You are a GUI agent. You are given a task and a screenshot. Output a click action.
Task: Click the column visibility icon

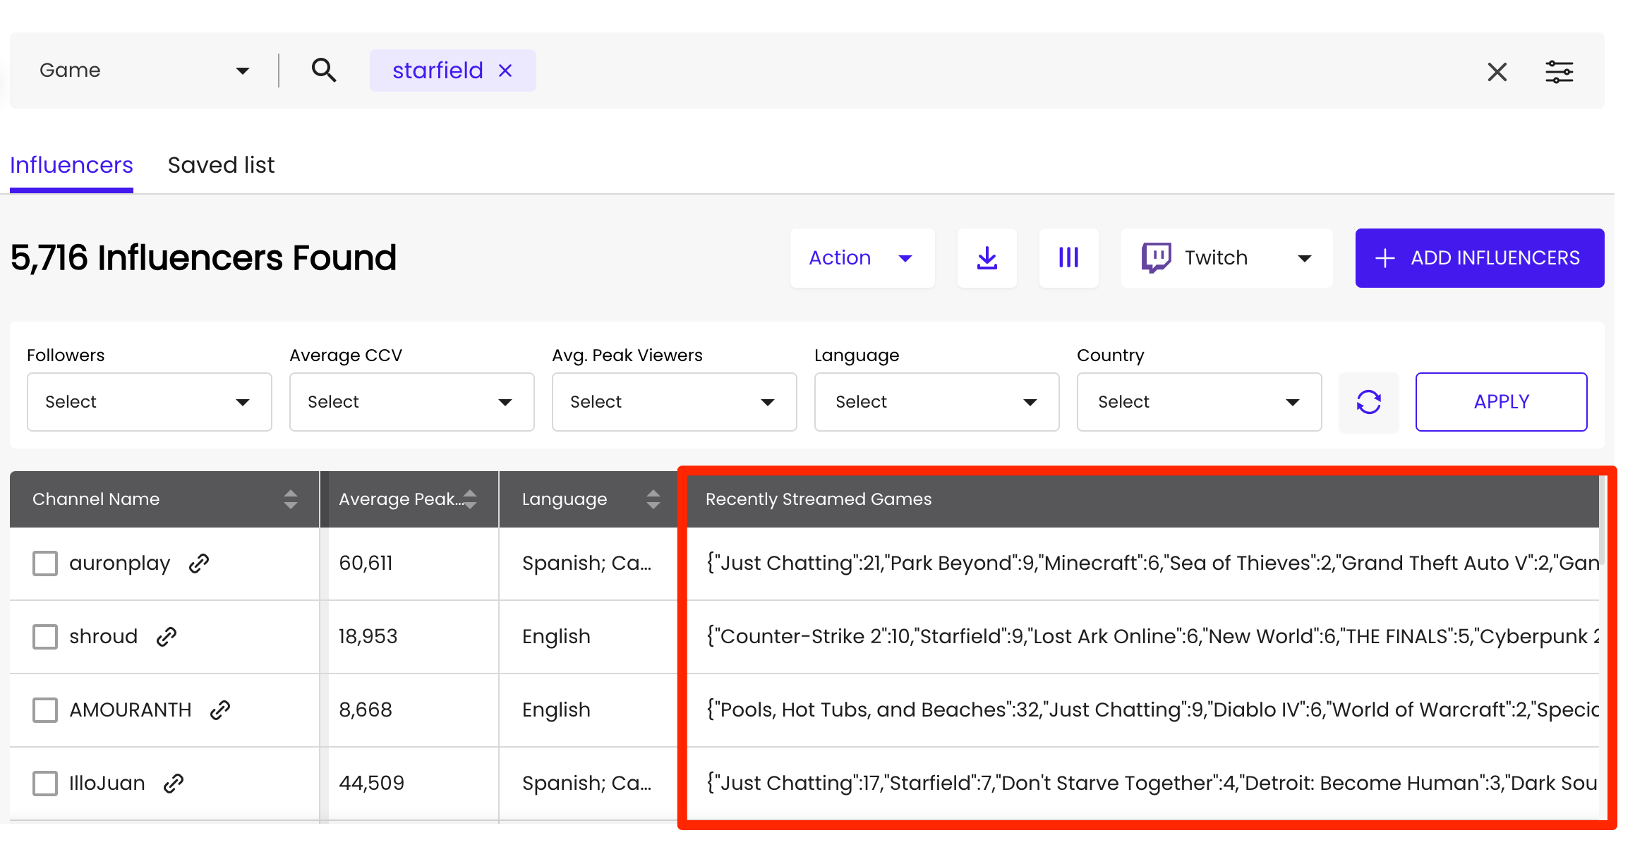pos(1068,258)
